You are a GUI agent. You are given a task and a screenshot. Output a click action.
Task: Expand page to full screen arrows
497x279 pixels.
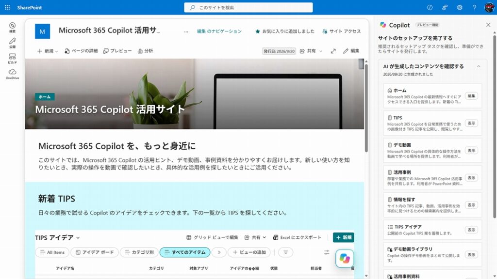coord(333,51)
